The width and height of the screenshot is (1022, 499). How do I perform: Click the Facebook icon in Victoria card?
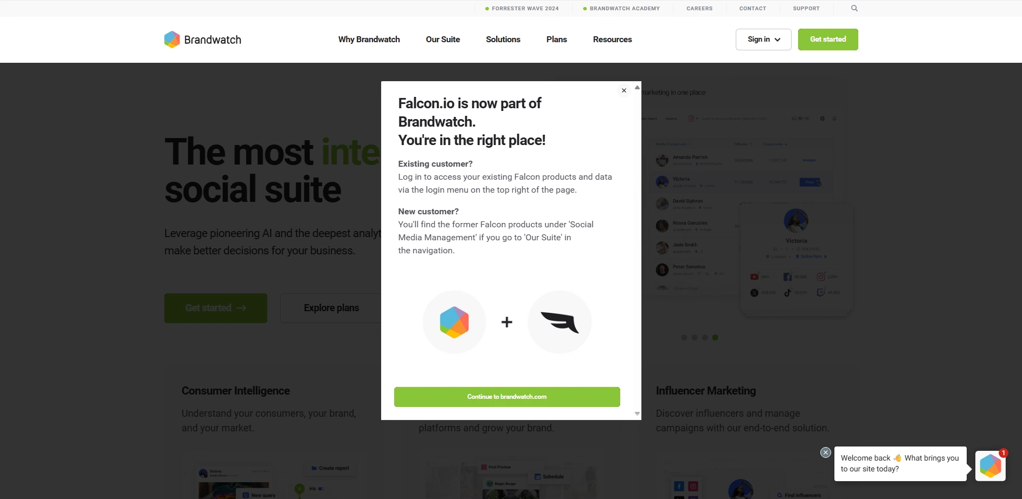(x=787, y=277)
